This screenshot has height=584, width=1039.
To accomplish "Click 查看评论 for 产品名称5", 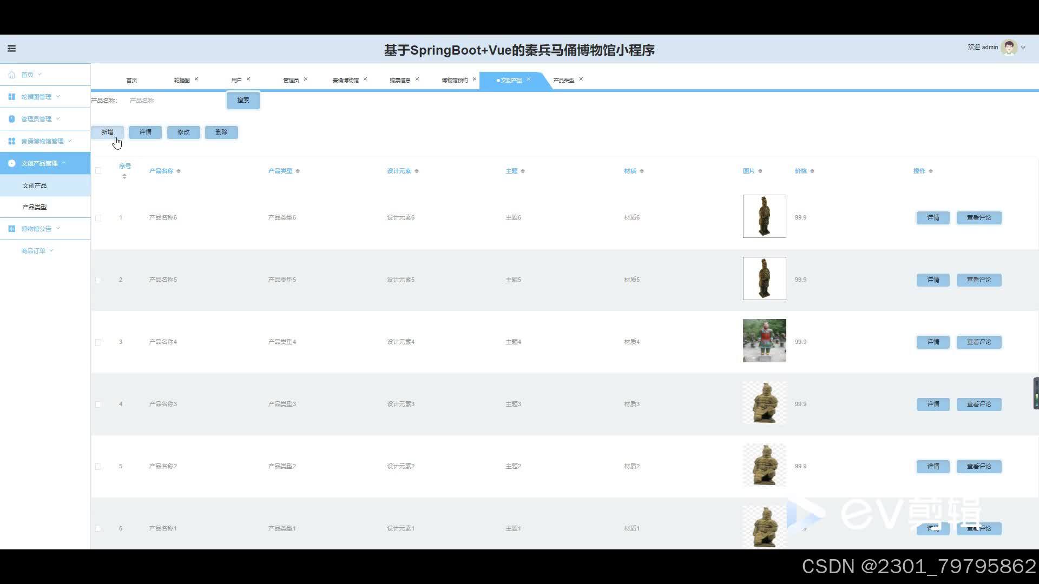I will click(978, 280).
